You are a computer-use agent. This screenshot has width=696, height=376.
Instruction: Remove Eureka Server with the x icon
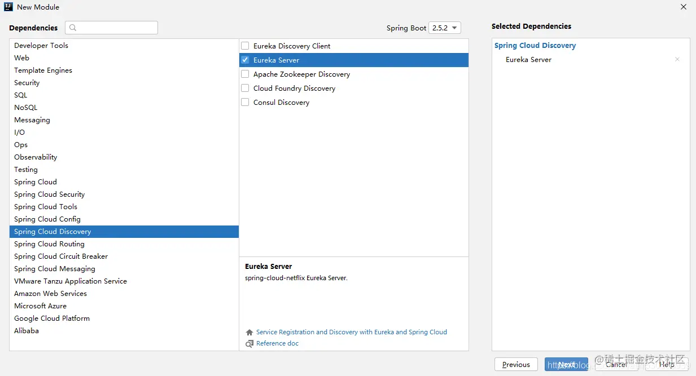677,59
